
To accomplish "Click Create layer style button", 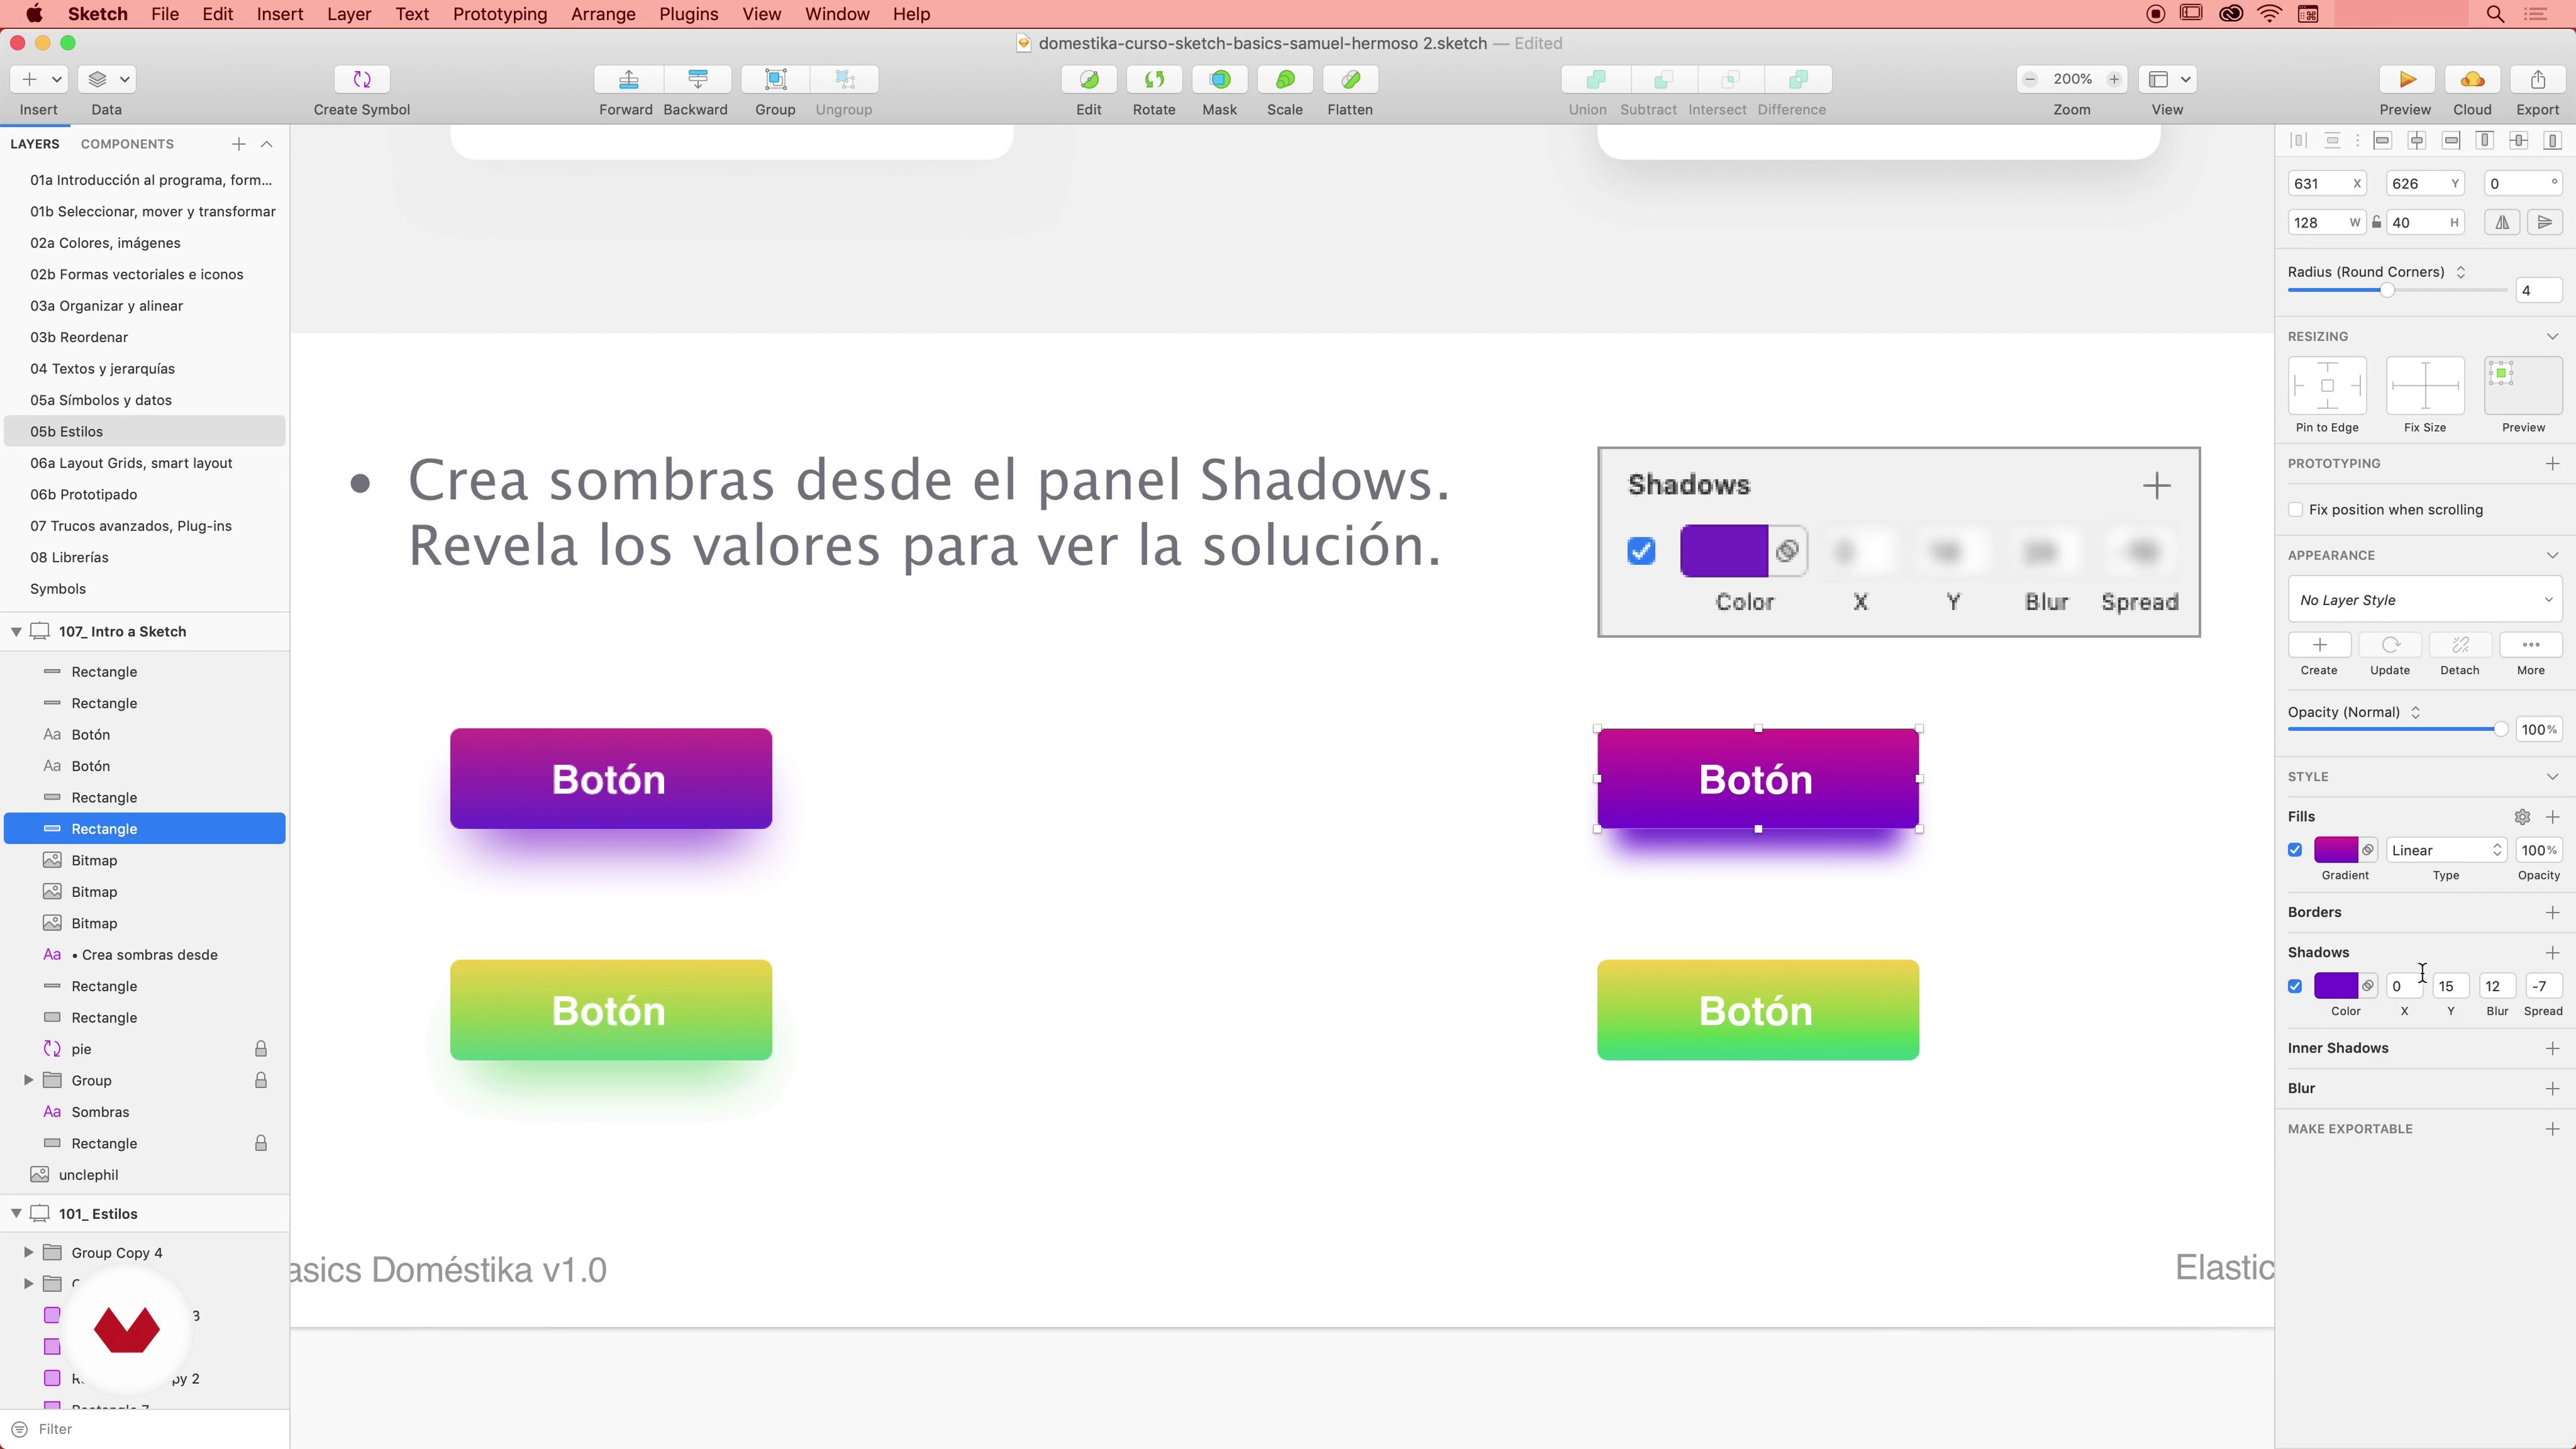I will [x=2319, y=645].
